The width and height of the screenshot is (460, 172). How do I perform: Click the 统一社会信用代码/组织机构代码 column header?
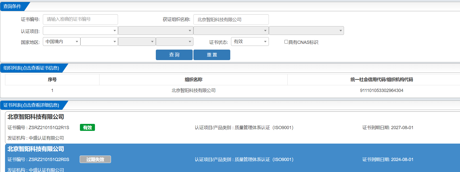click(382, 80)
